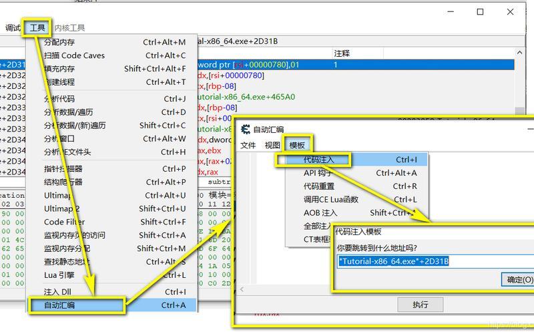Image resolution: width=534 pixels, height=334 pixels.
Task: Choose 调用CE Lua函数 template entry
Action: pos(356,199)
